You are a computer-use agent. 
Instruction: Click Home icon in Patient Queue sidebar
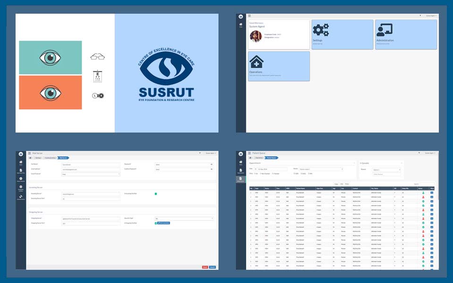tap(241, 162)
